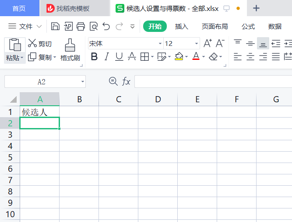Toggle Underline formatting
The width and height of the screenshot is (292, 222).
119,56
